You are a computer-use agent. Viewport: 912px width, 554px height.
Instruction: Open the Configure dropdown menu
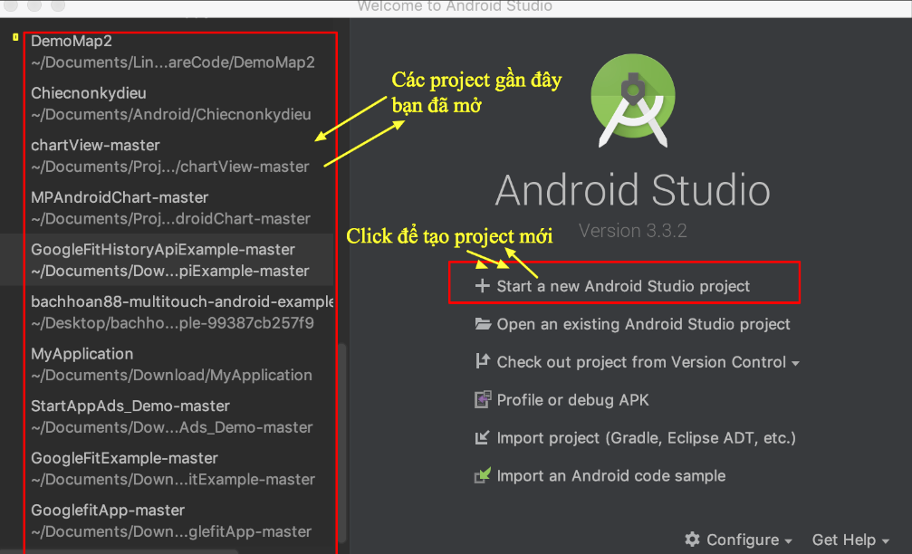click(x=740, y=540)
